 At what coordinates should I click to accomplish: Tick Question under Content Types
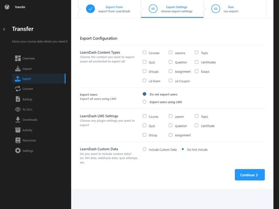click(171, 62)
